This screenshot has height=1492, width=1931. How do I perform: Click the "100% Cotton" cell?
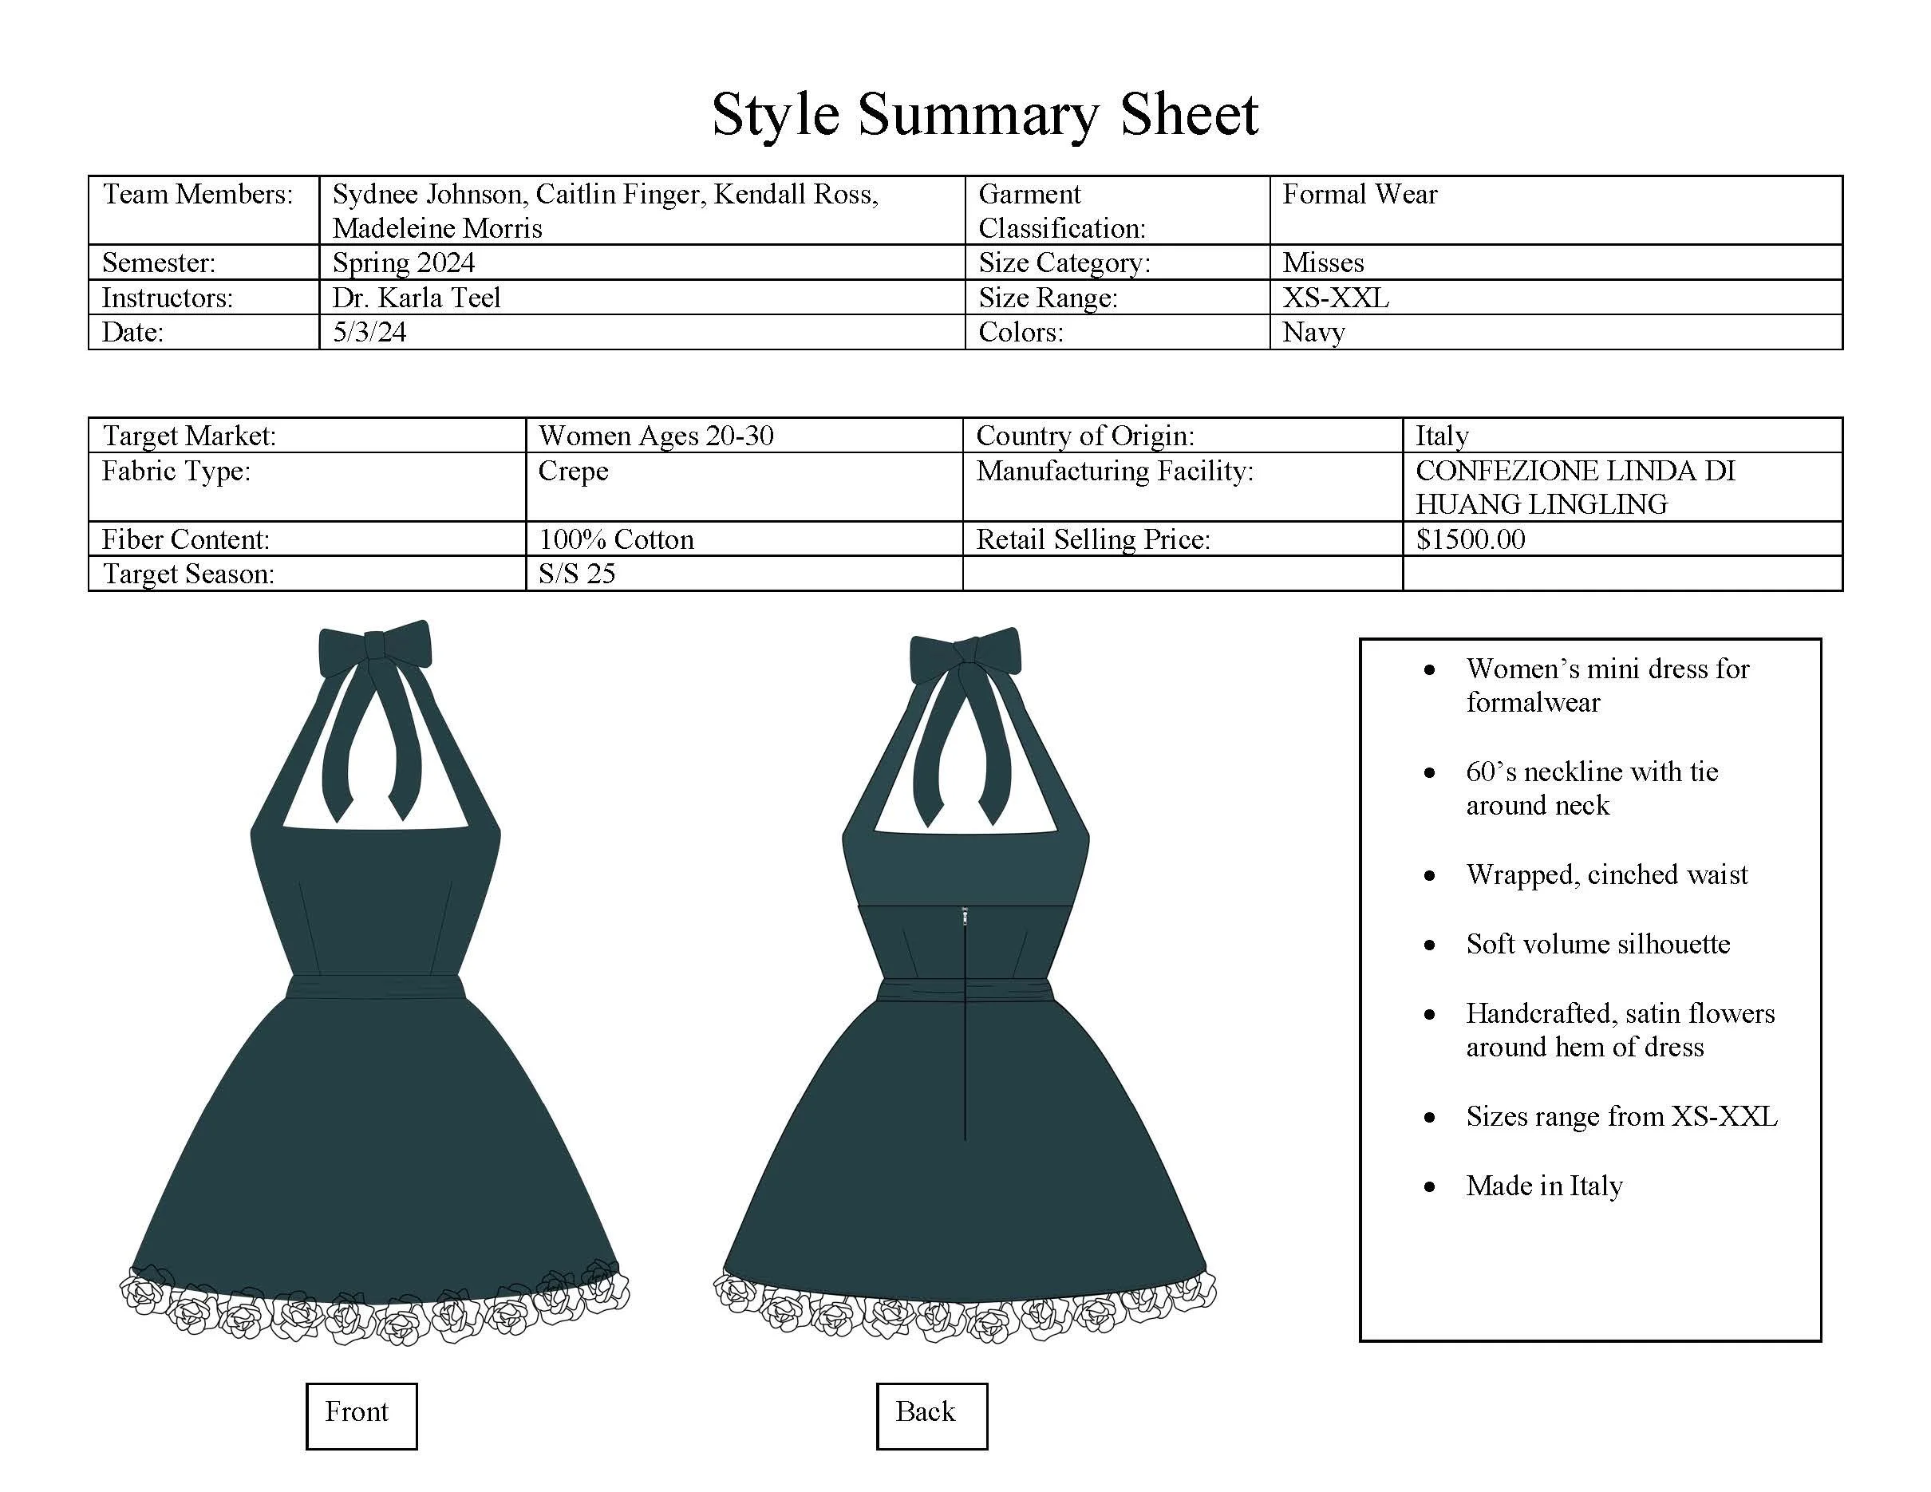point(744,539)
